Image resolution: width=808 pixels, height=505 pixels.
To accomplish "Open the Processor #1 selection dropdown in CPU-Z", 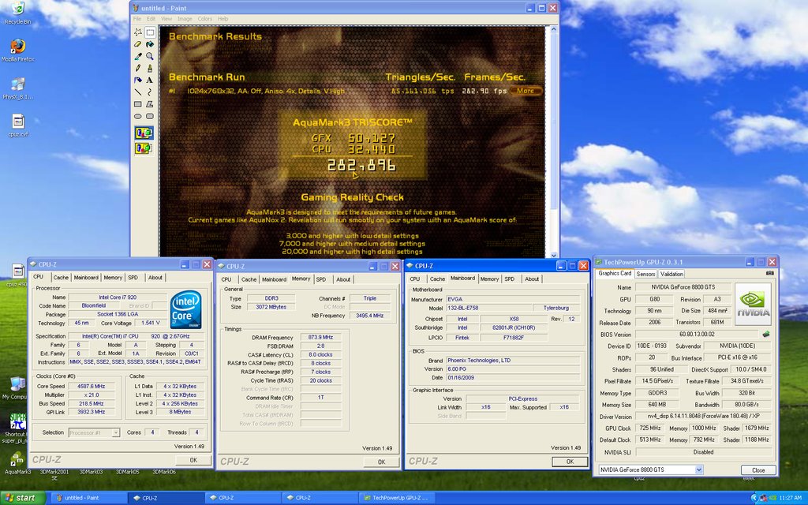I will [116, 433].
